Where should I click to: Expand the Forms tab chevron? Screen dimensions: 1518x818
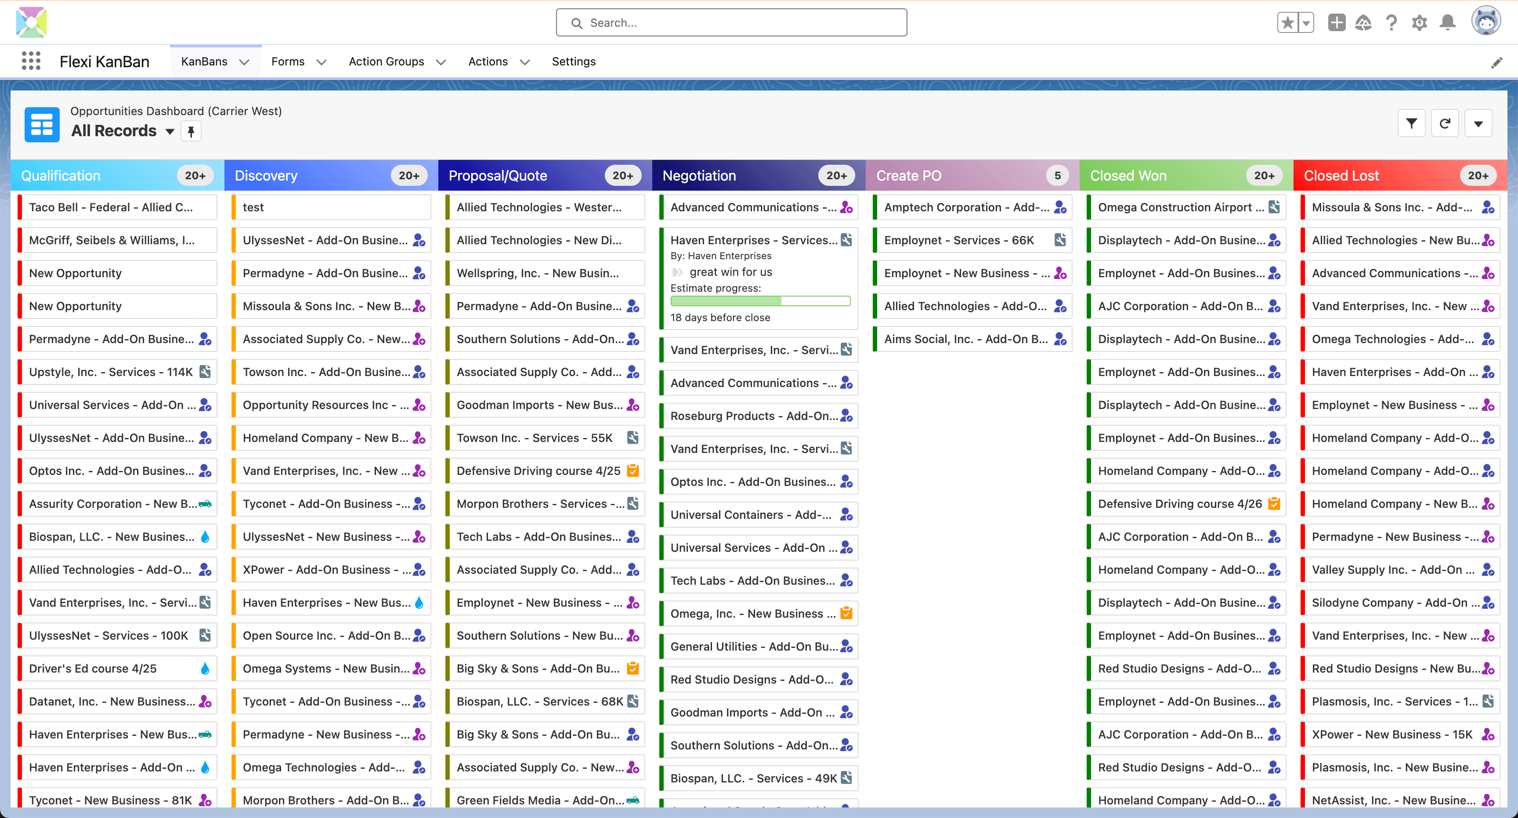(x=322, y=62)
